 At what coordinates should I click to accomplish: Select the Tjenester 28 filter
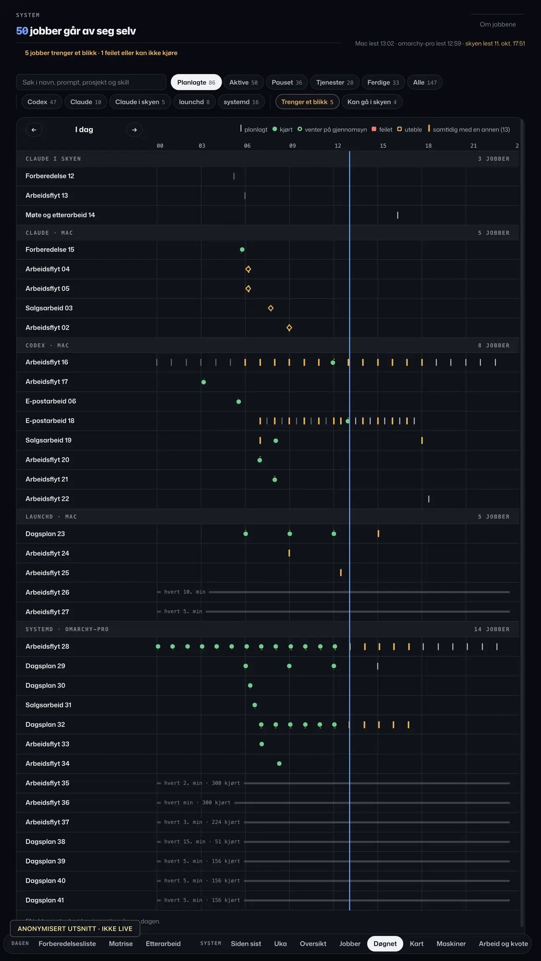(335, 83)
